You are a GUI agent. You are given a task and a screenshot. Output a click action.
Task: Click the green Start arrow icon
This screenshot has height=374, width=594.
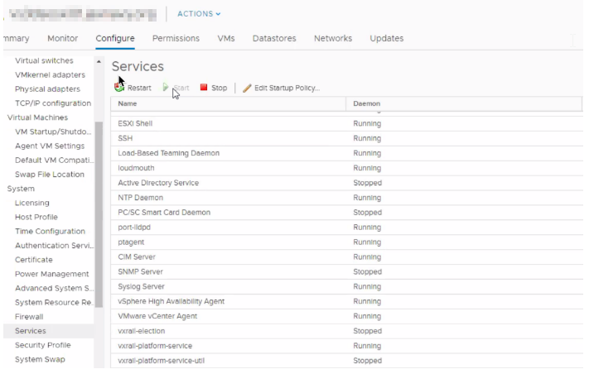[x=166, y=88]
